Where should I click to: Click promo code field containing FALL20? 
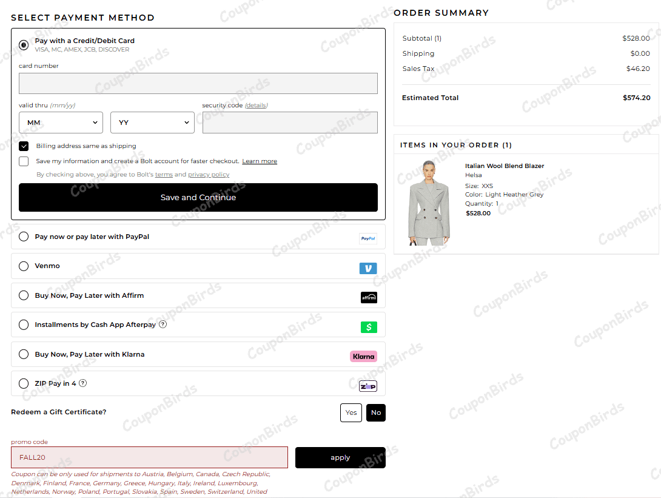coord(149,457)
